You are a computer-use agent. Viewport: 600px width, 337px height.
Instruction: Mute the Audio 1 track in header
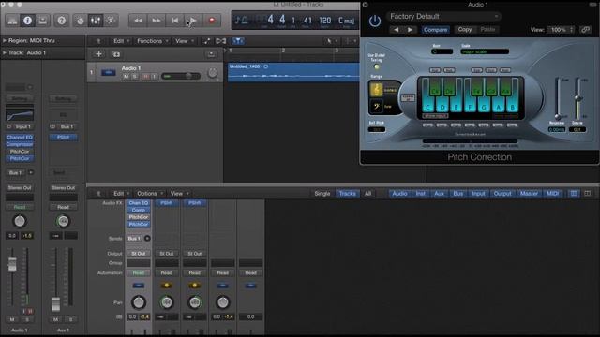tap(126, 77)
